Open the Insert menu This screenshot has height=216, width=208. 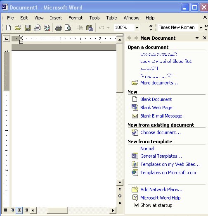pos(56,18)
